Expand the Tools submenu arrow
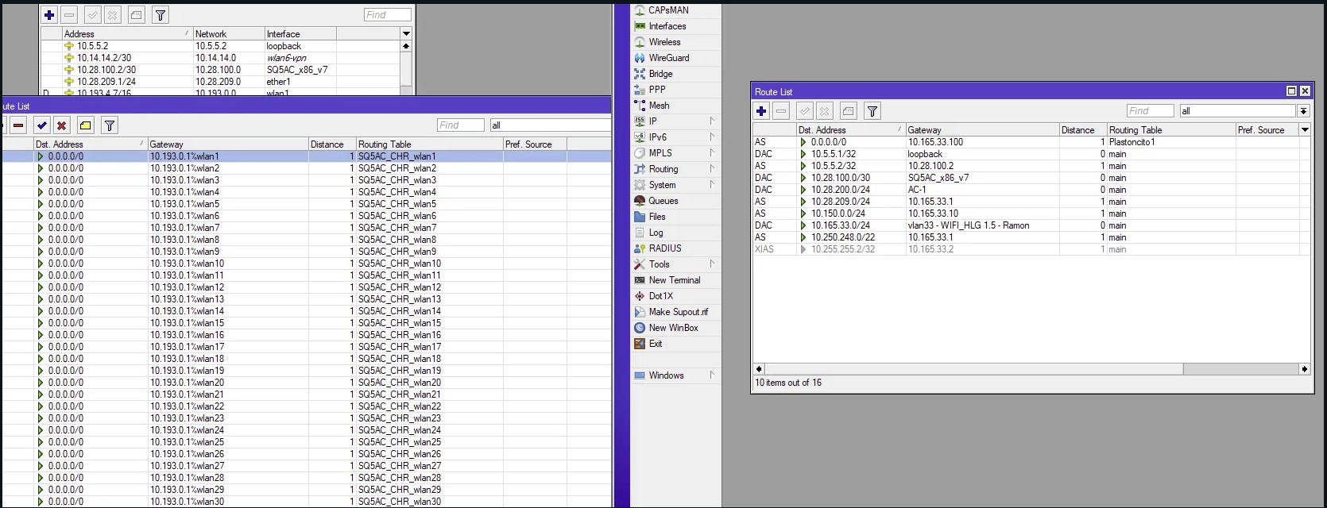 coord(712,264)
